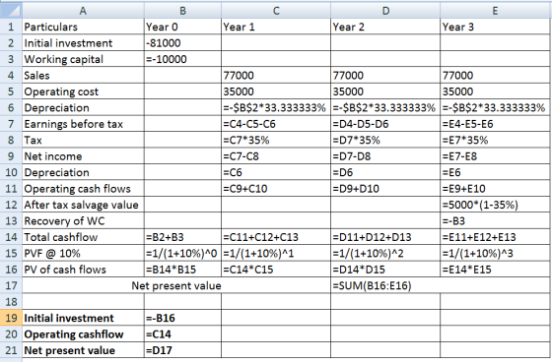Click the '=C7*35%' tax cell
The width and height of the screenshot is (552, 362).
(276, 140)
